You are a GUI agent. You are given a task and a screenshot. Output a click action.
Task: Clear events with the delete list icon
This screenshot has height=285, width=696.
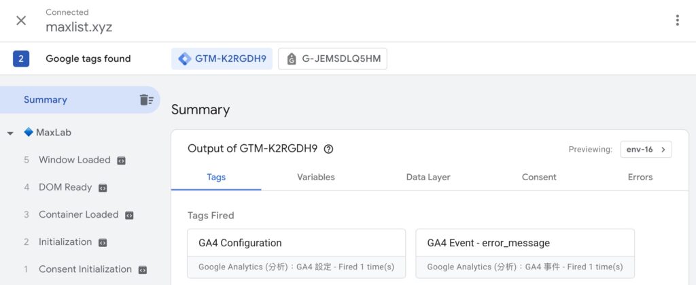click(x=147, y=100)
